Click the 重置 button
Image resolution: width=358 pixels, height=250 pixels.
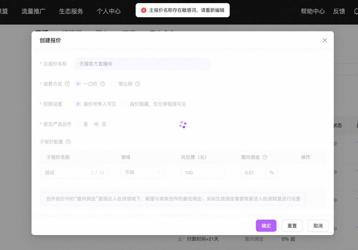coord(292,226)
